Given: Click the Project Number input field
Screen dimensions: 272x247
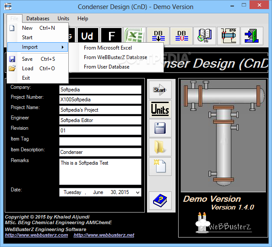Looking at the screenshot, I should (x=100, y=100).
